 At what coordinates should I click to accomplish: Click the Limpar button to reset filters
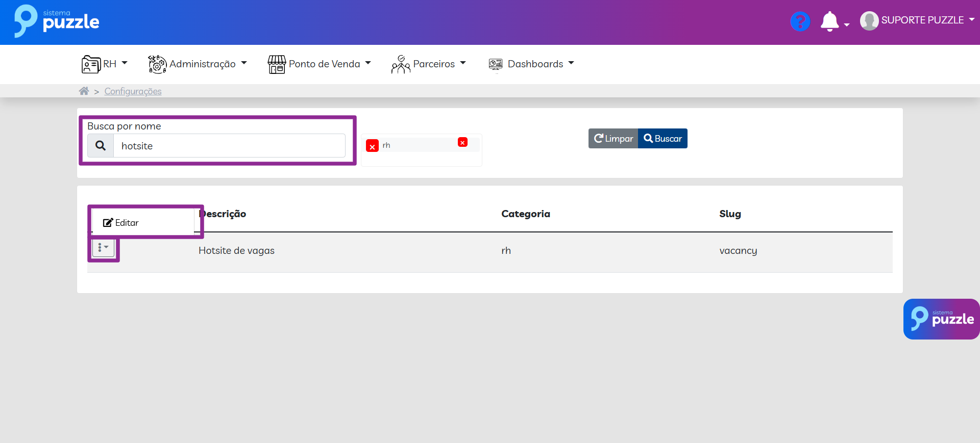(613, 139)
